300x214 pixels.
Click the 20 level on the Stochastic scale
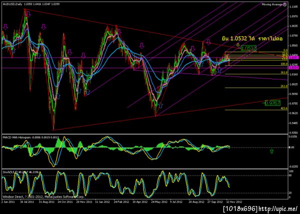click(x=290, y=193)
